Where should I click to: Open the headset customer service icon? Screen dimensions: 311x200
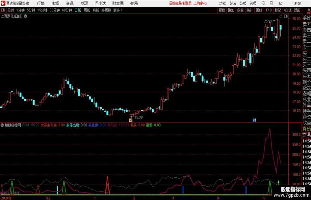pos(263,3)
